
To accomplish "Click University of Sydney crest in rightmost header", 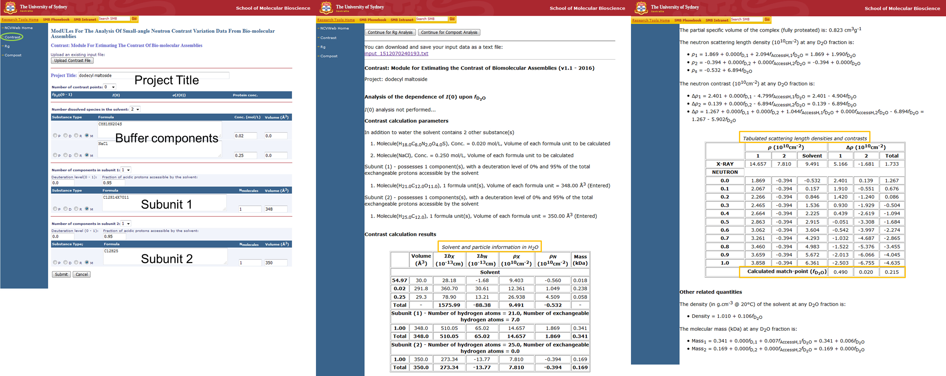I will [641, 8].
